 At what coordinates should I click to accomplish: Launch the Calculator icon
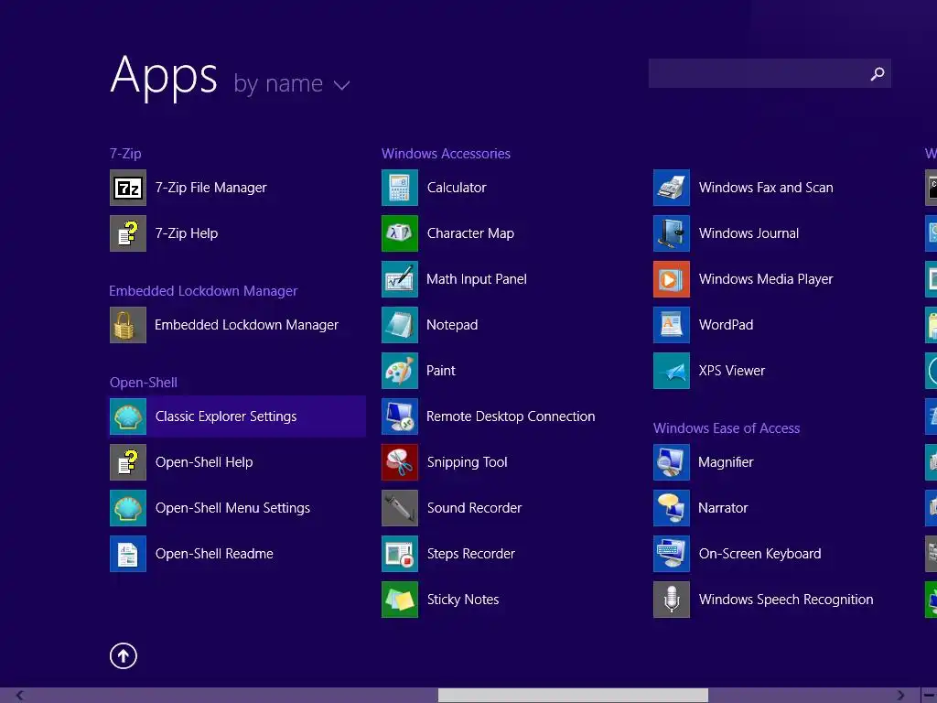coord(400,188)
